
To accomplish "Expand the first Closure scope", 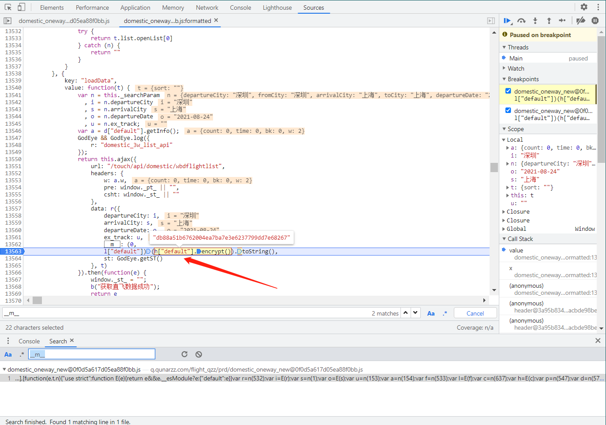I will [504, 211].
